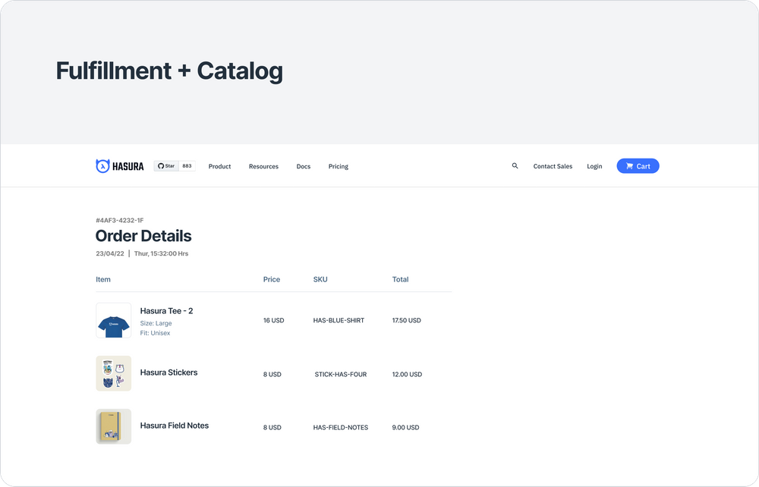Click the GitHub icon on the Star badge

click(160, 165)
